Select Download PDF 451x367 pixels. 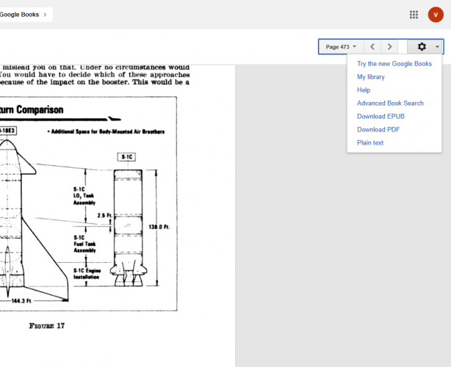pyautogui.click(x=378, y=130)
